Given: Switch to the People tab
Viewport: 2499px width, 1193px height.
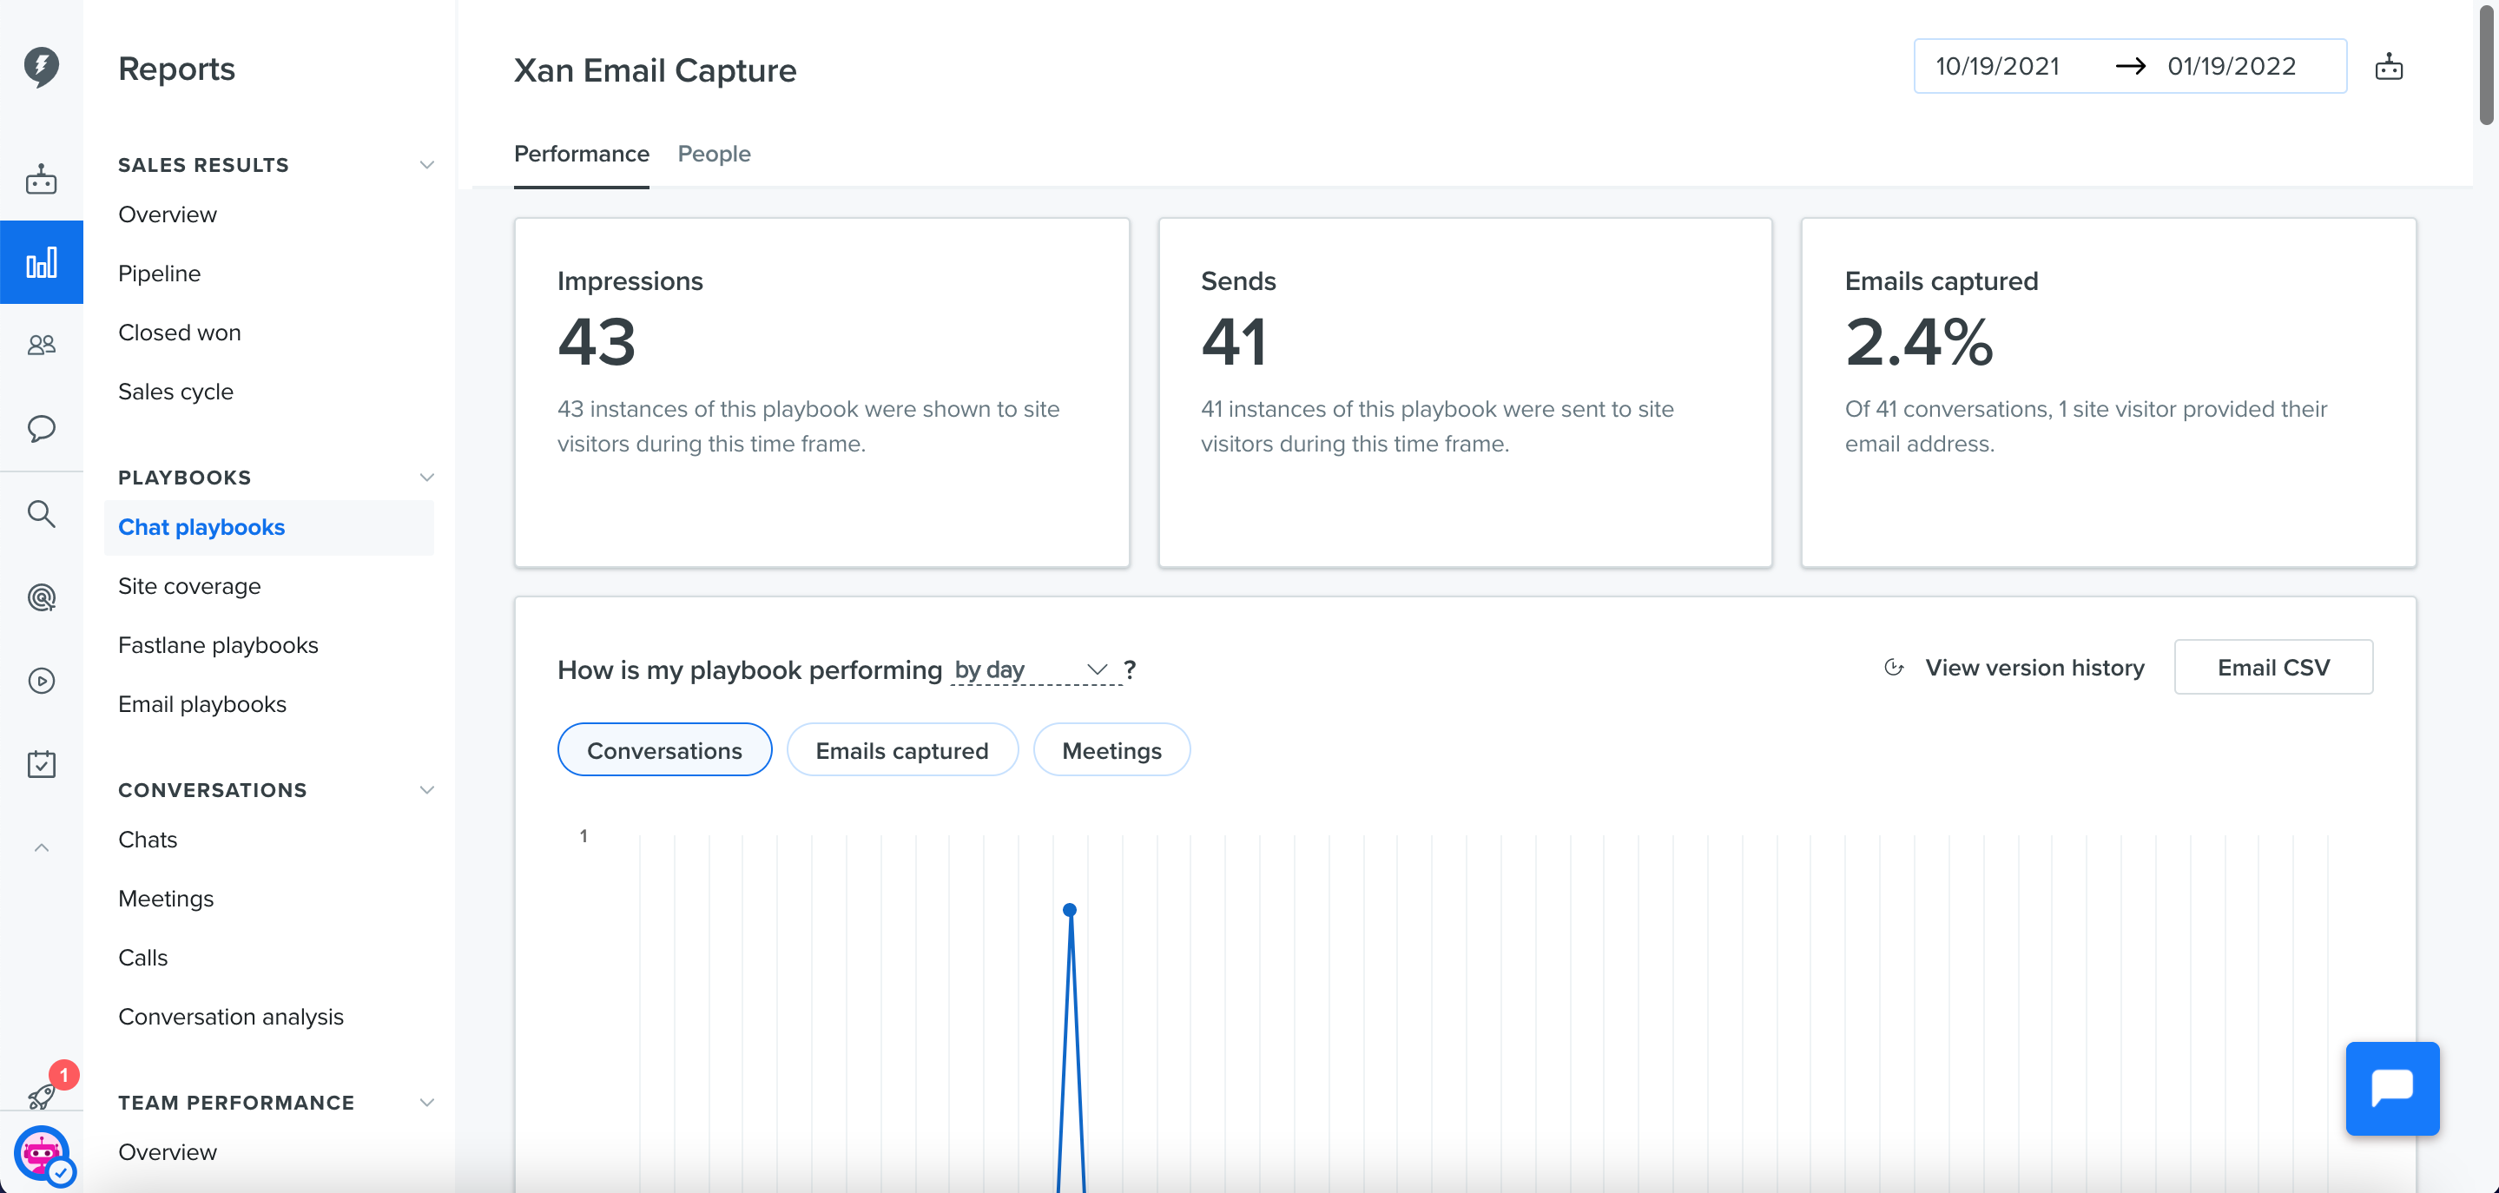Looking at the screenshot, I should 714,153.
